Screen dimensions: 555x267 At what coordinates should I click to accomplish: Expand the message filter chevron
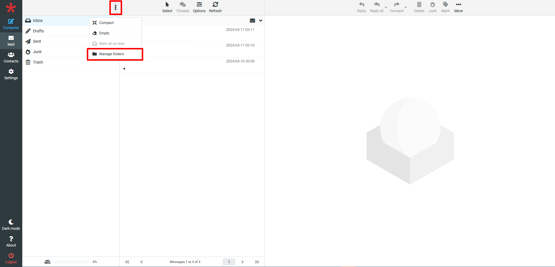[x=260, y=21]
